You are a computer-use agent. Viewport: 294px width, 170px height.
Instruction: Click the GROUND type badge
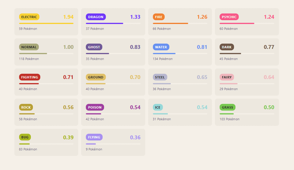96,77
